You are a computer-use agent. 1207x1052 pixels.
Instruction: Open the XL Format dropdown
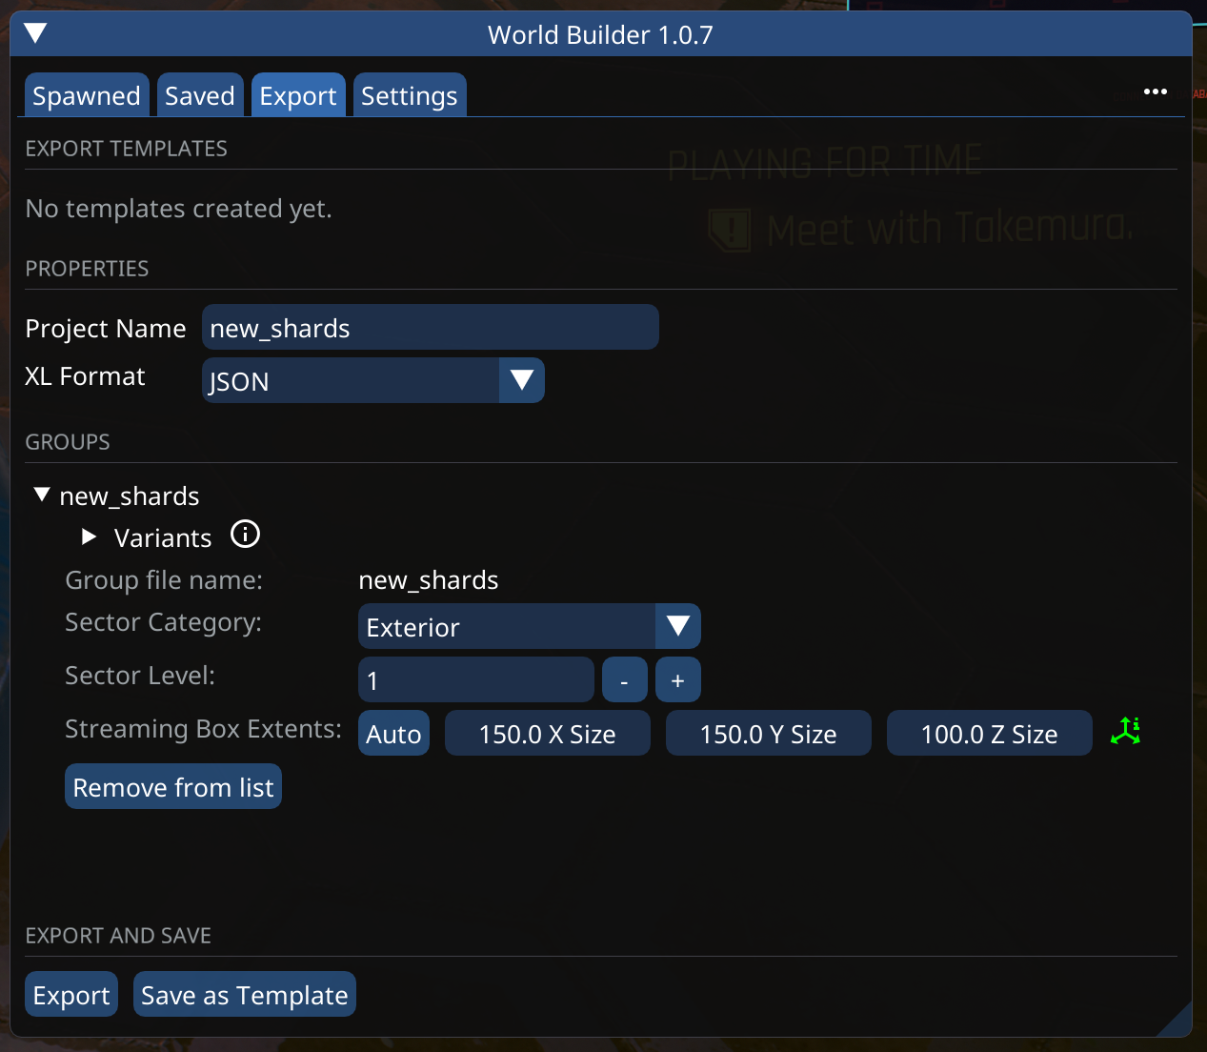tap(521, 380)
